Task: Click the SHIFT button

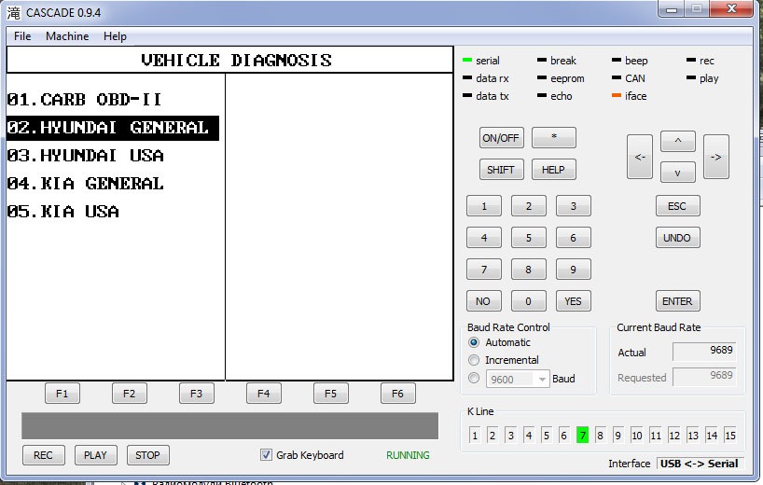Action: [x=501, y=170]
